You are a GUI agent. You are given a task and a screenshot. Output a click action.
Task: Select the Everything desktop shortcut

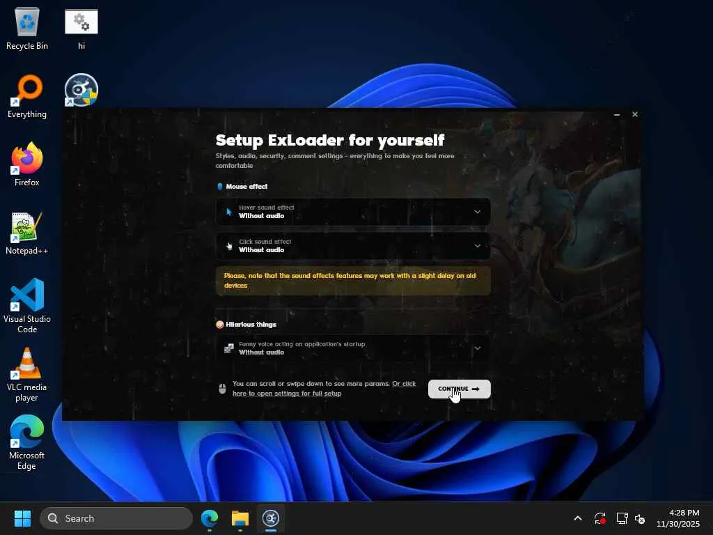click(27, 96)
